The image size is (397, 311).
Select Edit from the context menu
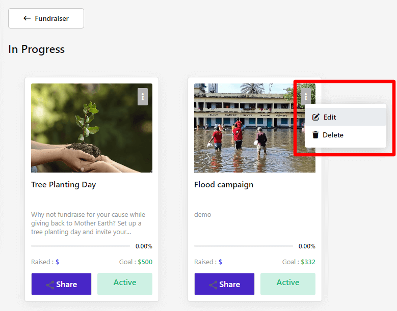(x=330, y=117)
